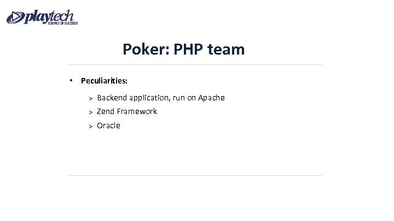This screenshot has width=394, height=221.
Task: Click the arrow marker before Backend application
Action: pyautogui.click(x=90, y=98)
